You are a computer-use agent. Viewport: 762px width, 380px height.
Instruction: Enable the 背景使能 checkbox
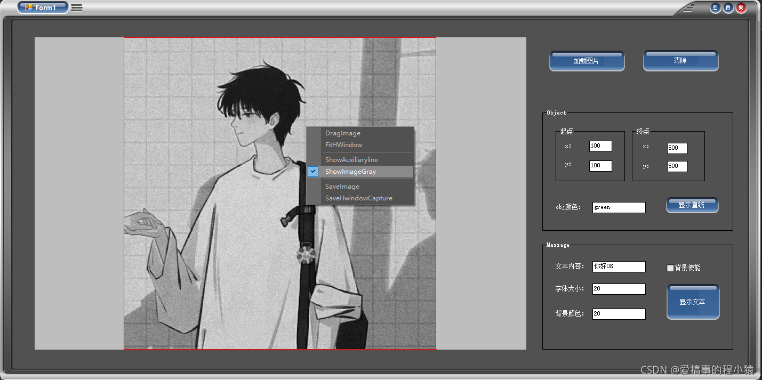(x=670, y=268)
